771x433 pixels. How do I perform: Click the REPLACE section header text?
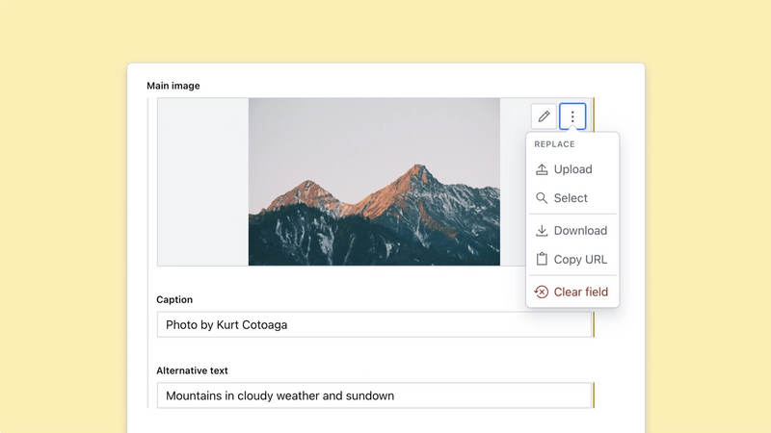[x=555, y=144]
